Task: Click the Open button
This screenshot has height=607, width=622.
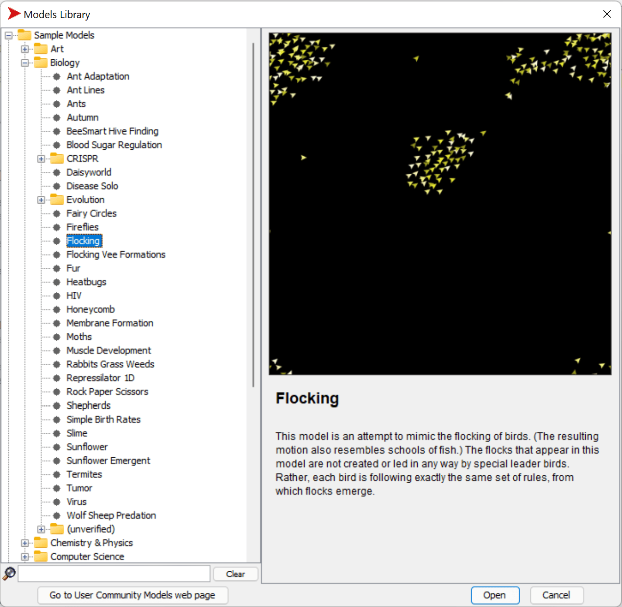Action: tap(495, 595)
